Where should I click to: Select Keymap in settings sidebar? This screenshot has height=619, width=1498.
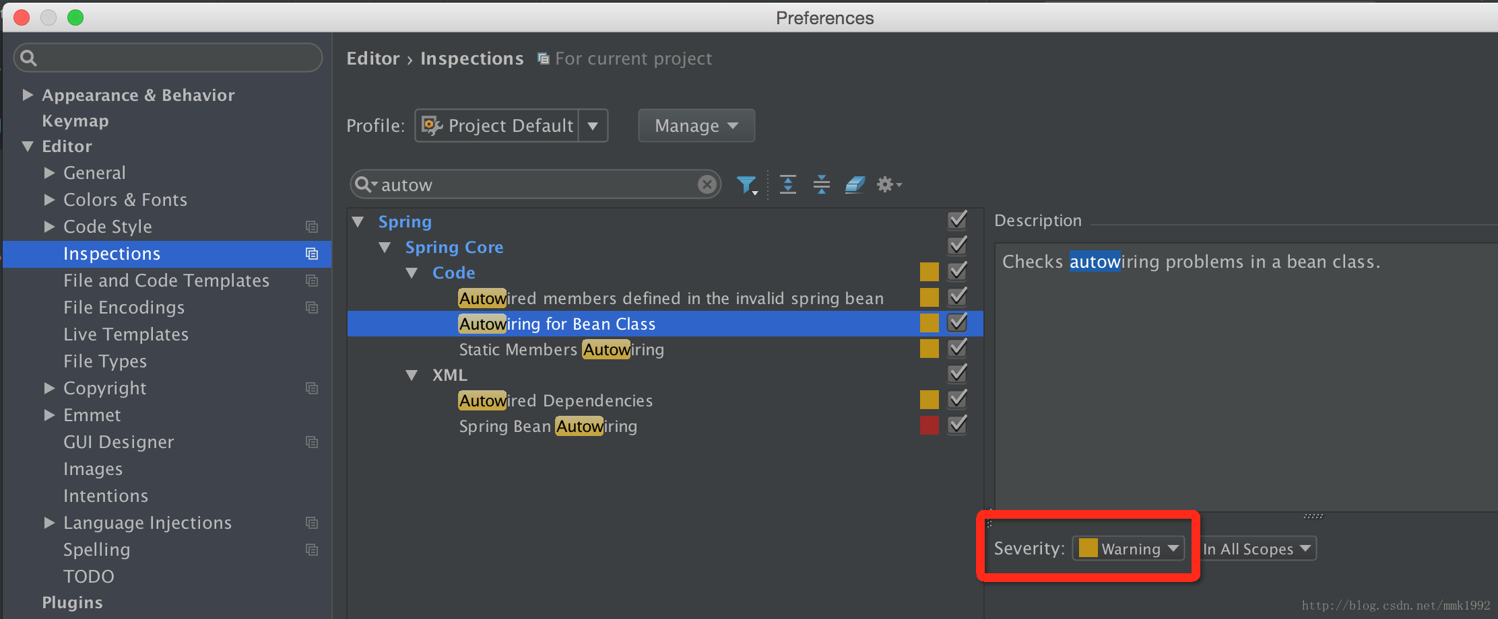(x=75, y=121)
